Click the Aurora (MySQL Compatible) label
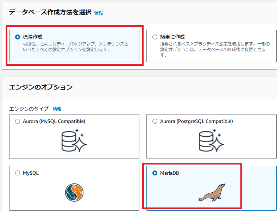The width and height of the screenshot is (277, 211). (x=54, y=121)
